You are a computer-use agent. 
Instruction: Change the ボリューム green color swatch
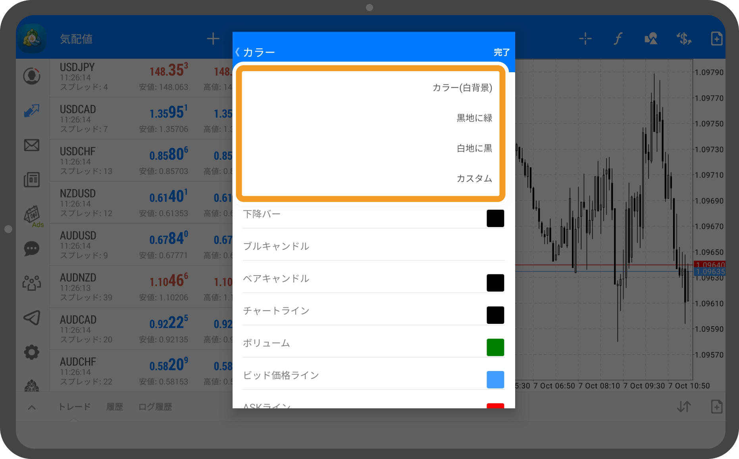(x=495, y=347)
